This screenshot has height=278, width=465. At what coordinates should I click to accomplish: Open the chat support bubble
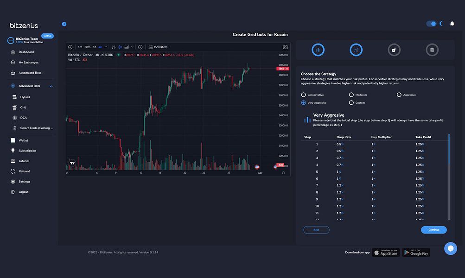[x=451, y=248]
